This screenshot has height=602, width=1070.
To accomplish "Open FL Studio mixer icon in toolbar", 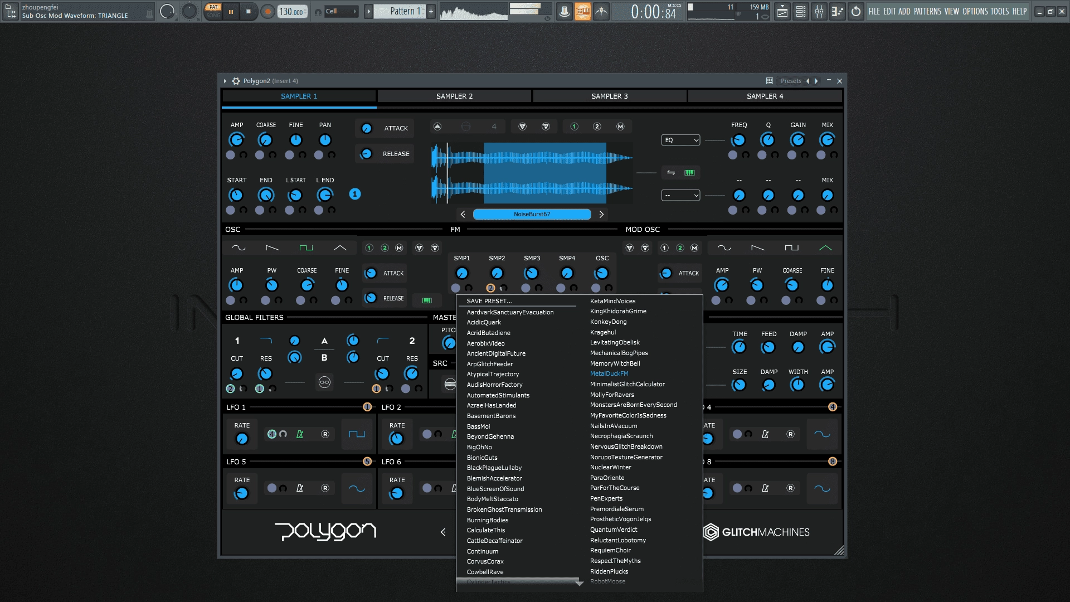I will (819, 11).
